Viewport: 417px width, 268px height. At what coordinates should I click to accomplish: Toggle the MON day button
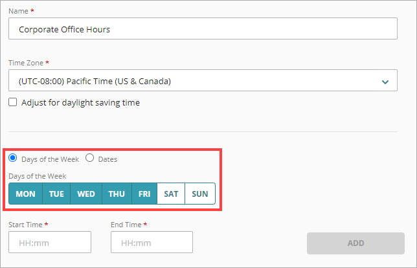point(25,194)
